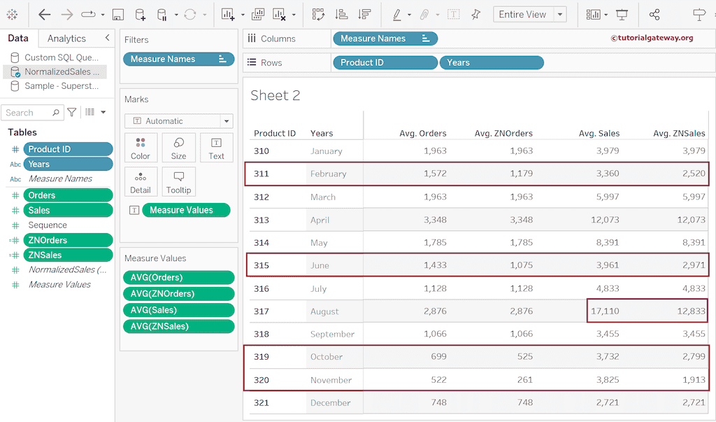Select the Sample - Superstore data source
Viewport: 716px width, 422px height.
point(62,86)
